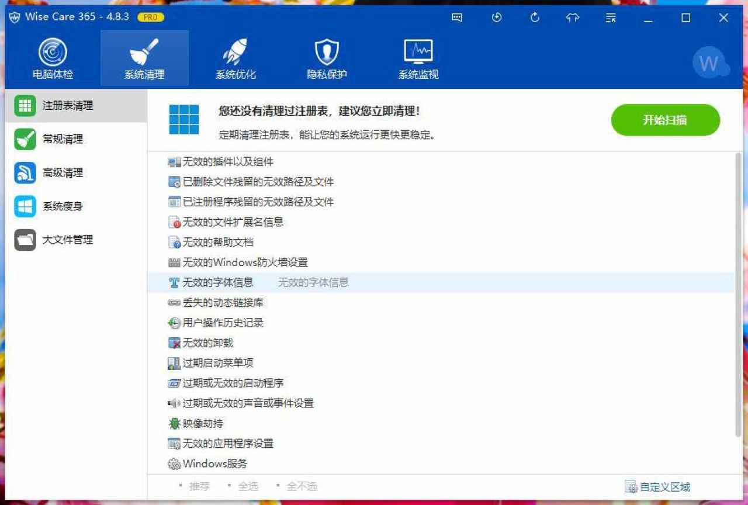Image resolution: width=748 pixels, height=505 pixels.
Task: Select 高级清理 in the sidebar
Action: (x=63, y=173)
